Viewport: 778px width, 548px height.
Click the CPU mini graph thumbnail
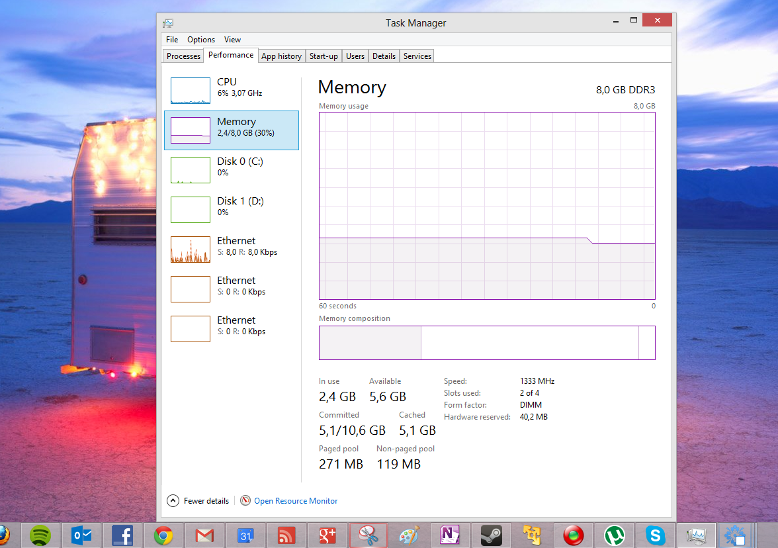click(191, 90)
